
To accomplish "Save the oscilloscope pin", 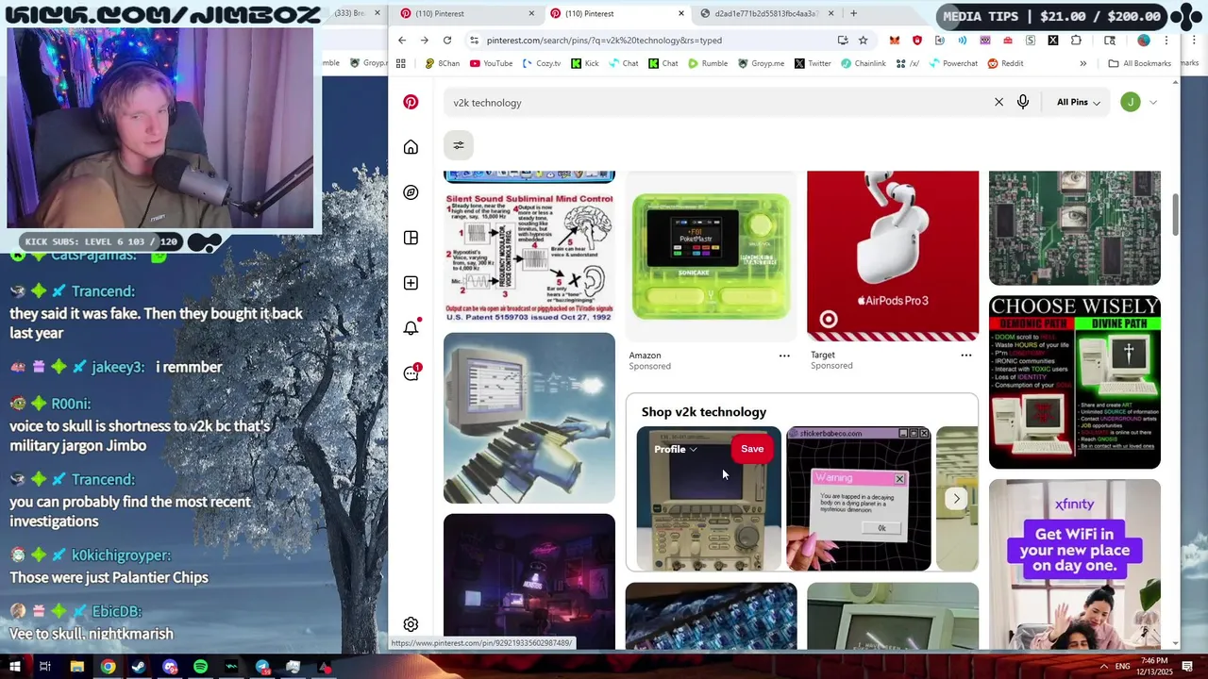I will click(x=752, y=449).
